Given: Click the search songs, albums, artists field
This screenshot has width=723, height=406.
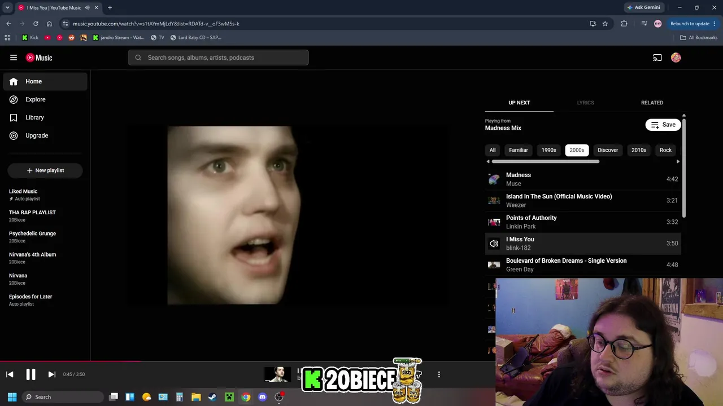Looking at the screenshot, I should point(218,58).
